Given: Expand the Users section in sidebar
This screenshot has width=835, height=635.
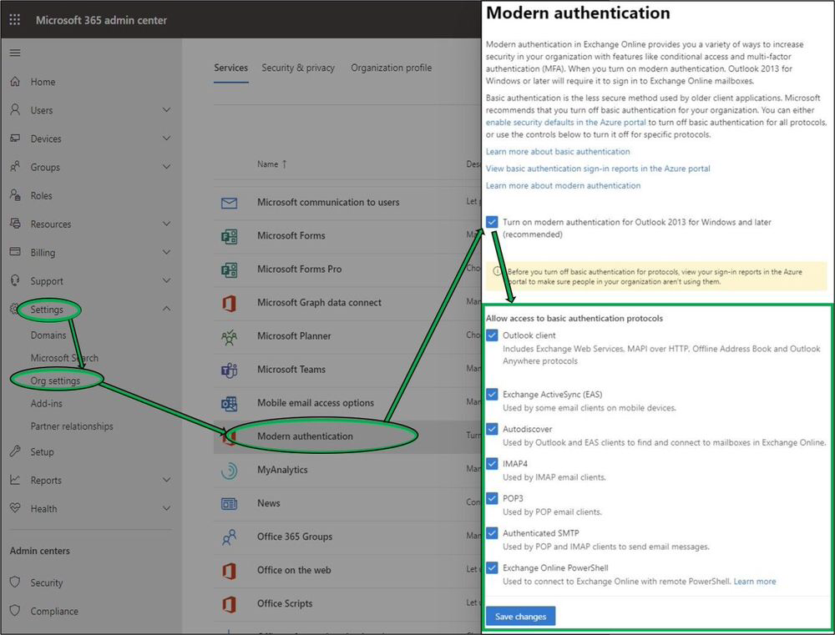Looking at the screenshot, I should (x=166, y=109).
